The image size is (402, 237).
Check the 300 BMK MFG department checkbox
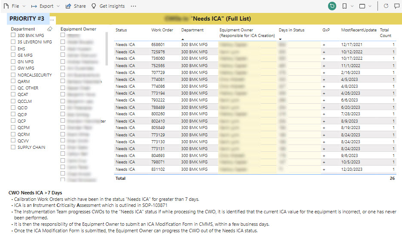(13, 35)
